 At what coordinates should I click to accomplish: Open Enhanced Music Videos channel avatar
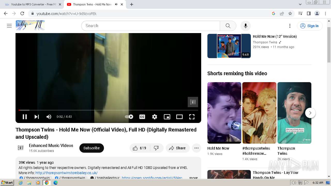tap(21, 148)
